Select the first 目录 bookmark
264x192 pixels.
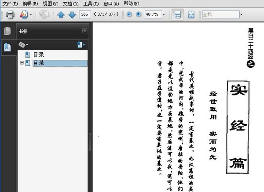(x=39, y=54)
